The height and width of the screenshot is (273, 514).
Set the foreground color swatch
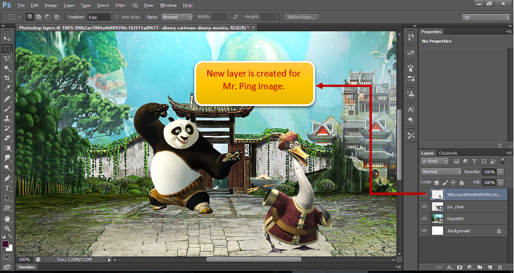[5, 244]
